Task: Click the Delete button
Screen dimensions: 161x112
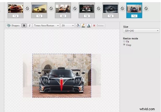Action: pos(98,25)
